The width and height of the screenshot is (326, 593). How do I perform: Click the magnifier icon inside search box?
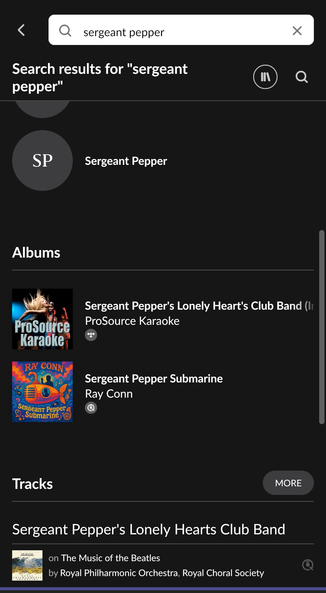65,31
